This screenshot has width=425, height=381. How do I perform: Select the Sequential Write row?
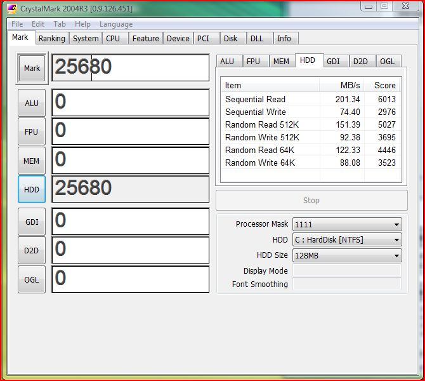coord(311,112)
